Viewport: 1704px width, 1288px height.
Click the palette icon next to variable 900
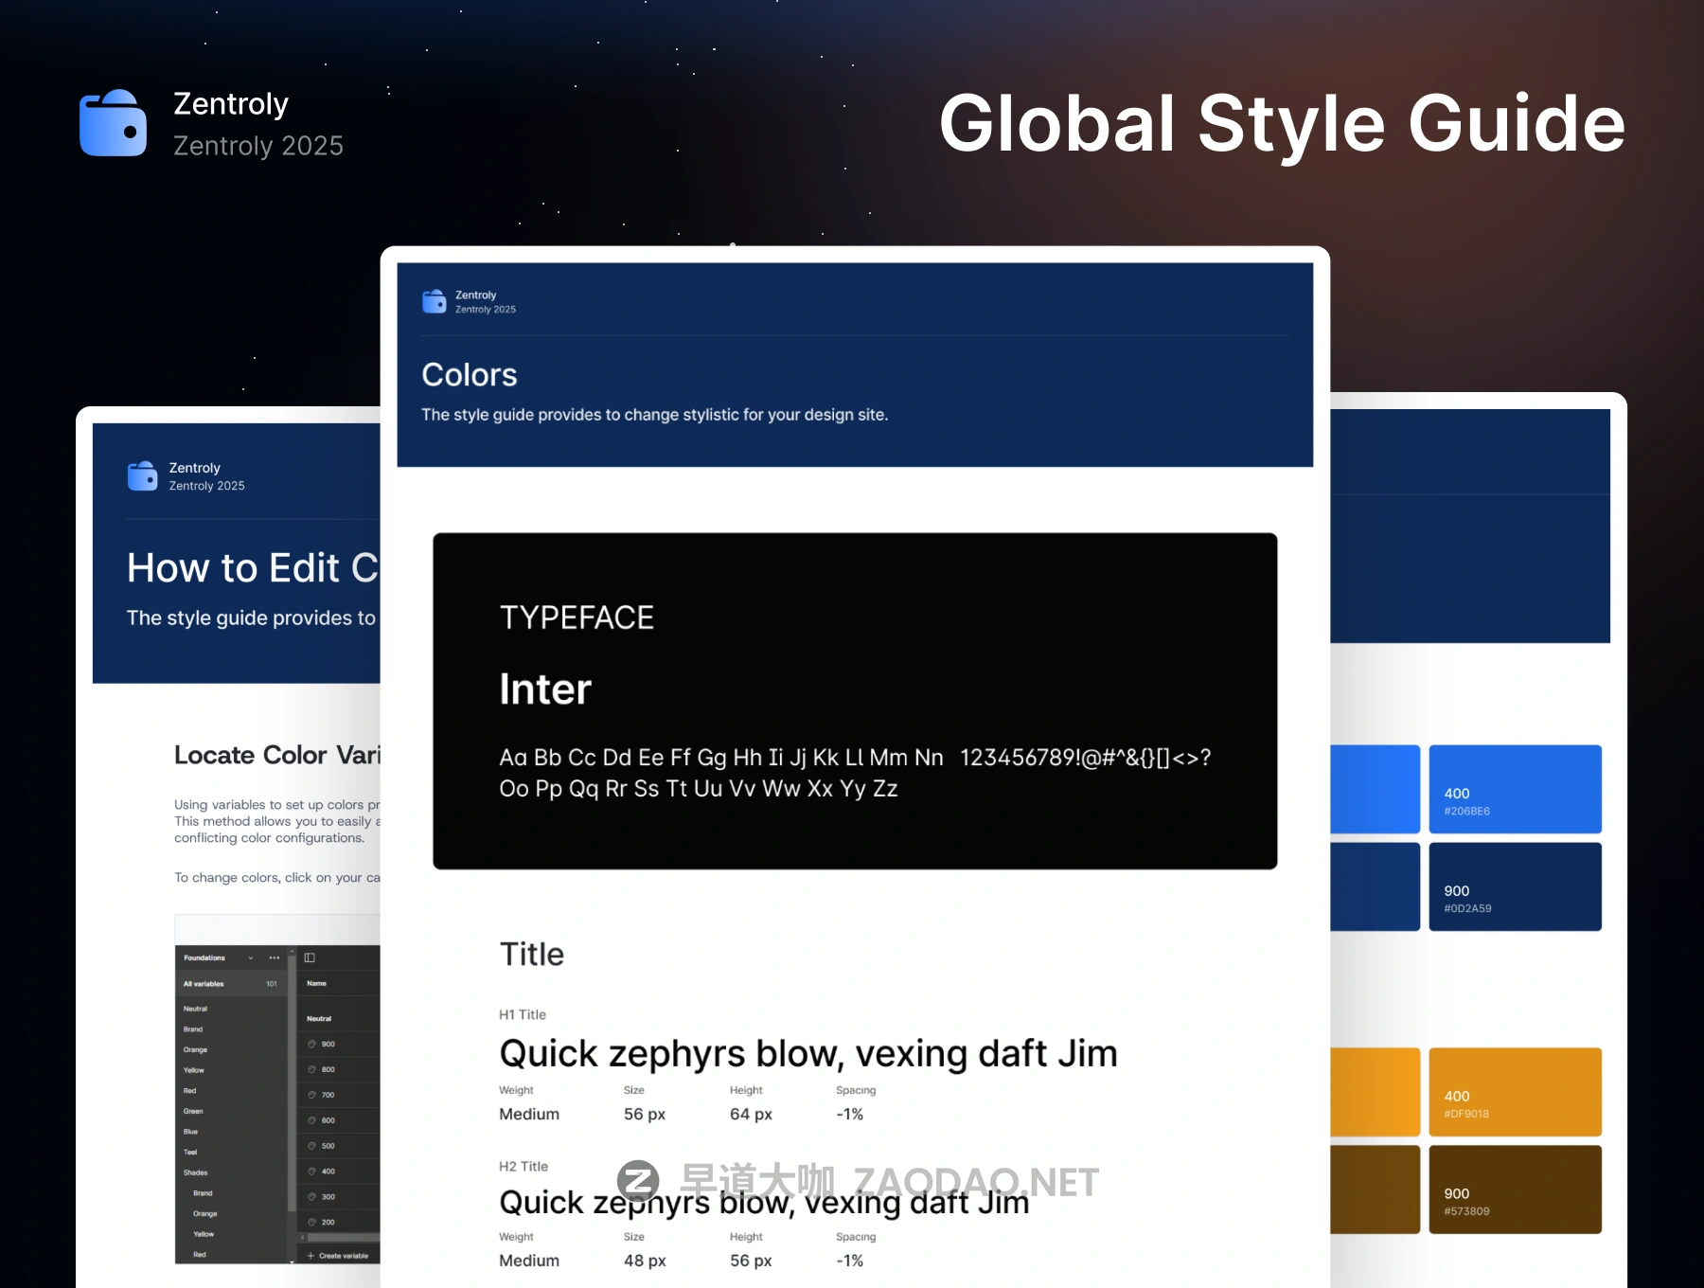point(312,1044)
